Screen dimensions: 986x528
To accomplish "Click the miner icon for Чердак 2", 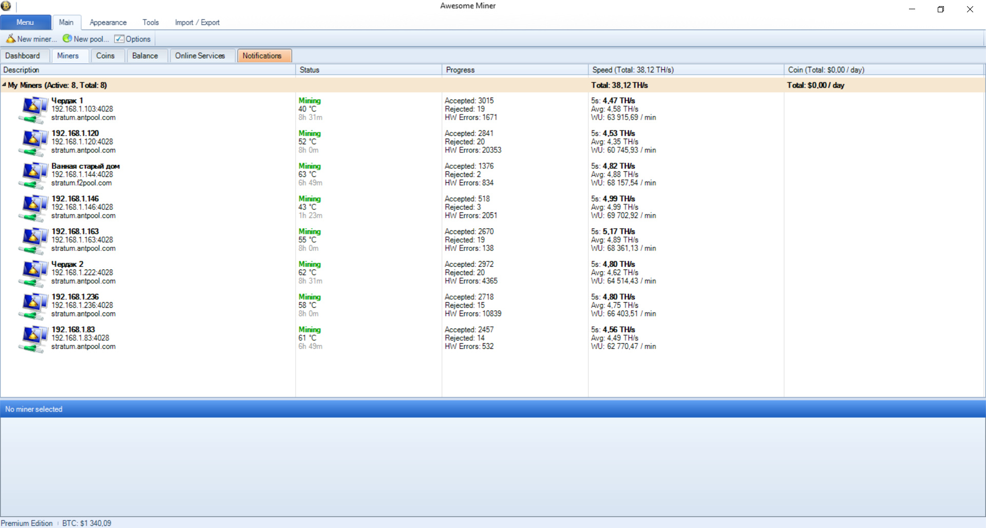I will click(x=33, y=273).
